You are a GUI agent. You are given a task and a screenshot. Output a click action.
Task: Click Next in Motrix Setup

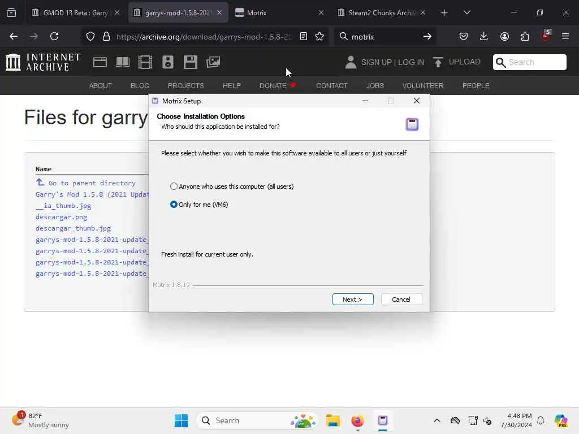(353, 300)
